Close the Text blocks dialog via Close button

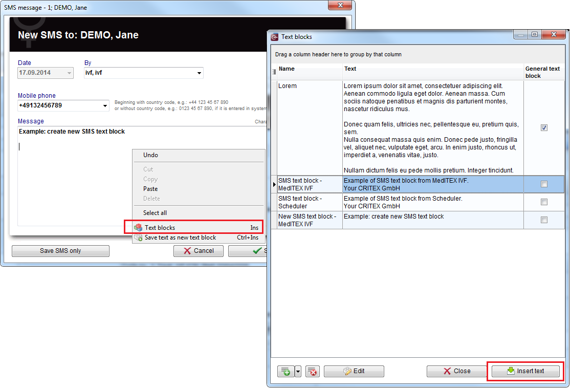tap(457, 371)
